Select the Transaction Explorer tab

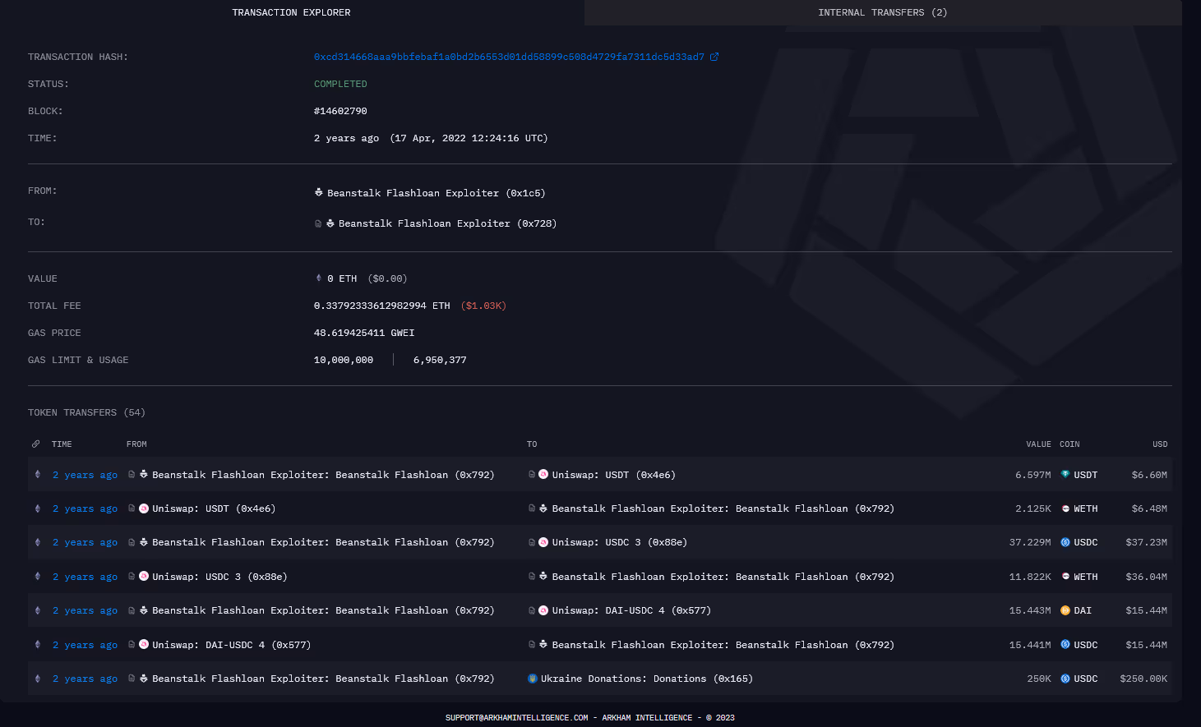[x=291, y=12]
